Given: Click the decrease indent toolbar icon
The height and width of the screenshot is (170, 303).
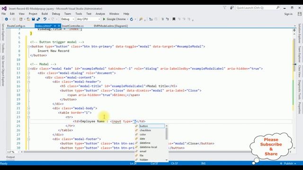Looking at the screenshot, I should click(162, 19).
